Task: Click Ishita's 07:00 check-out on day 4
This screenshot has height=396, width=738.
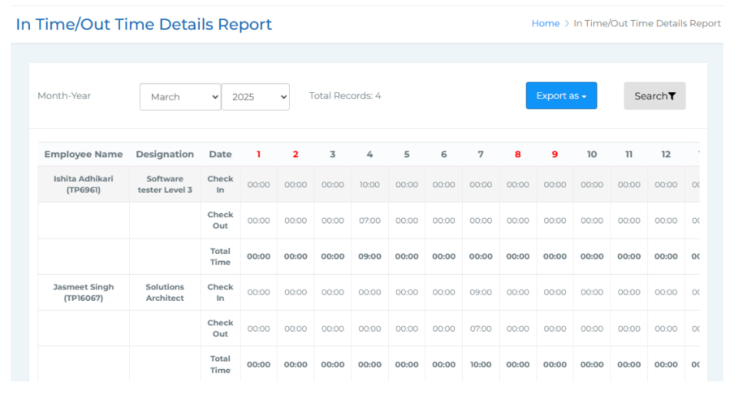Action: tap(370, 221)
